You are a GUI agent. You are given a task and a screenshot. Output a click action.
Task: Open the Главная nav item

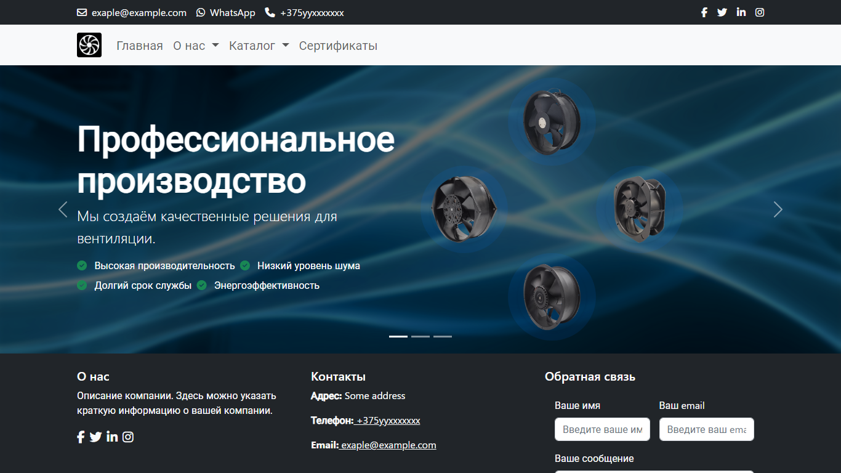(x=140, y=46)
